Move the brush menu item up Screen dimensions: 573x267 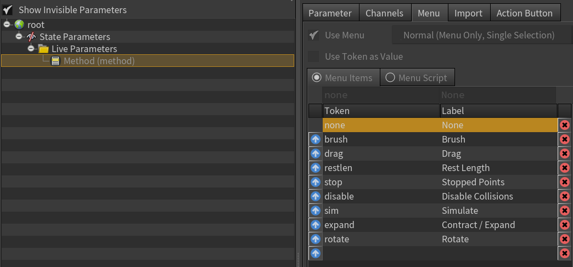point(316,139)
